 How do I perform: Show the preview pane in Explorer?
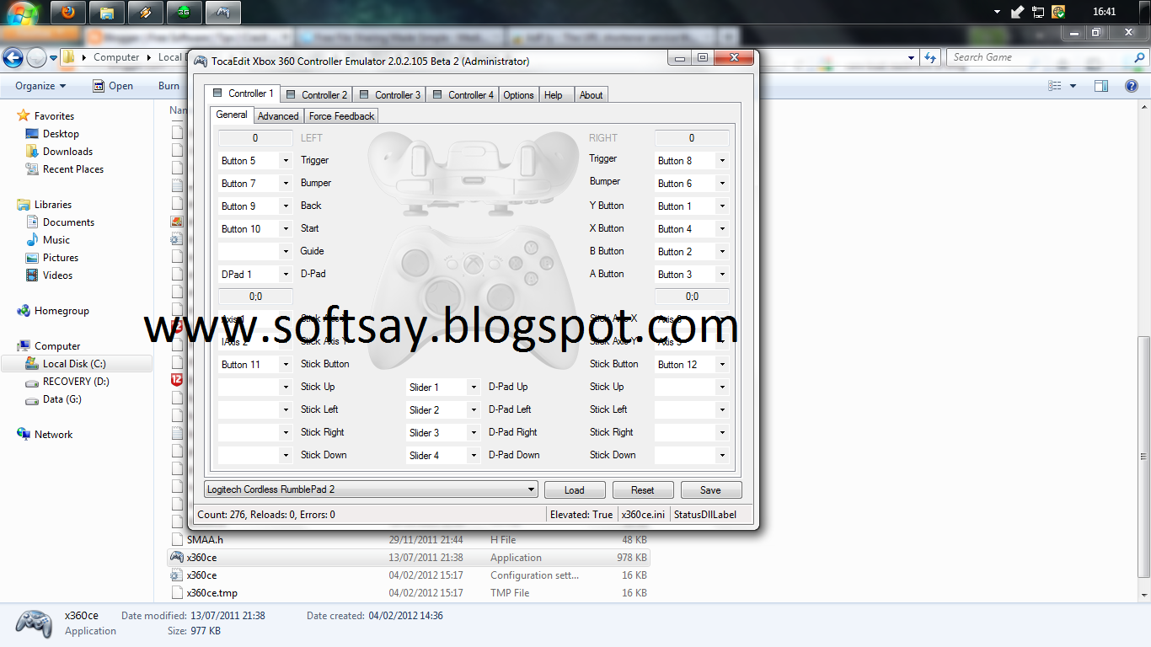[1101, 86]
